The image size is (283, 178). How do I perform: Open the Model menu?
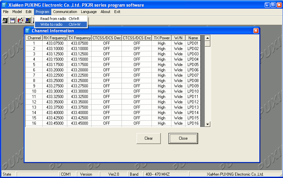coord(17,12)
